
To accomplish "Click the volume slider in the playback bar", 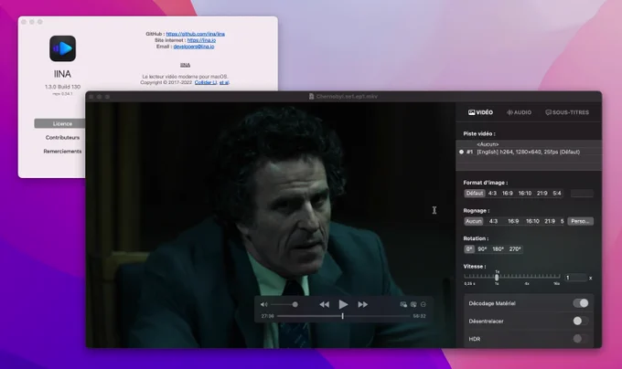I will (284, 304).
